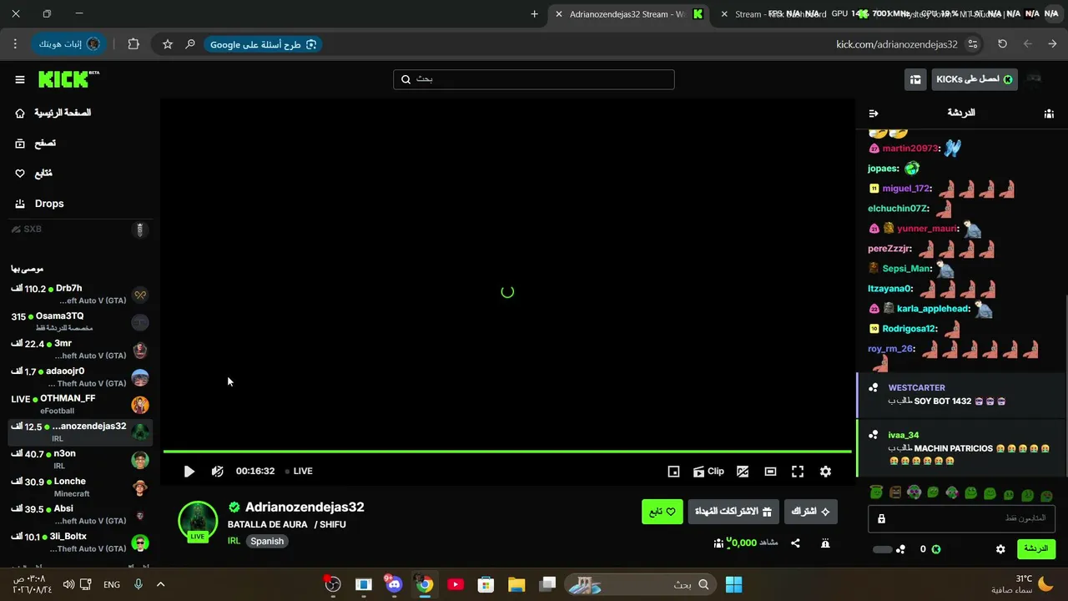Play the stream video
Screen dimensions: 1068x601
[x=189, y=472]
